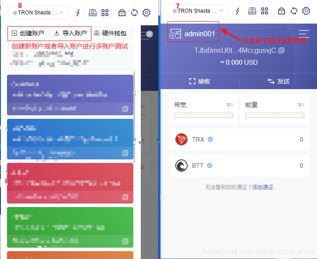
Task: Click BTT verified badge
Action: coord(209,166)
